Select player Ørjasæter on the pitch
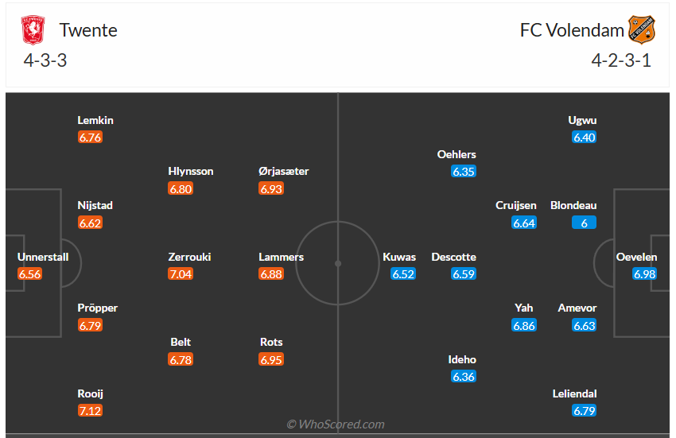 pyautogui.click(x=283, y=171)
